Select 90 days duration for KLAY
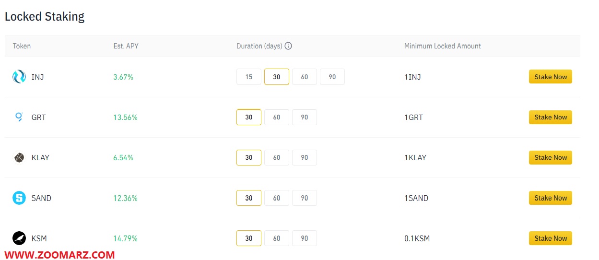This screenshot has height=260, width=599. (305, 157)
